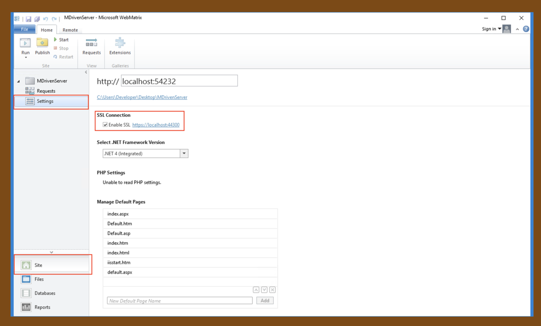Click the Redo arrow in title bar

pos(54,19)
